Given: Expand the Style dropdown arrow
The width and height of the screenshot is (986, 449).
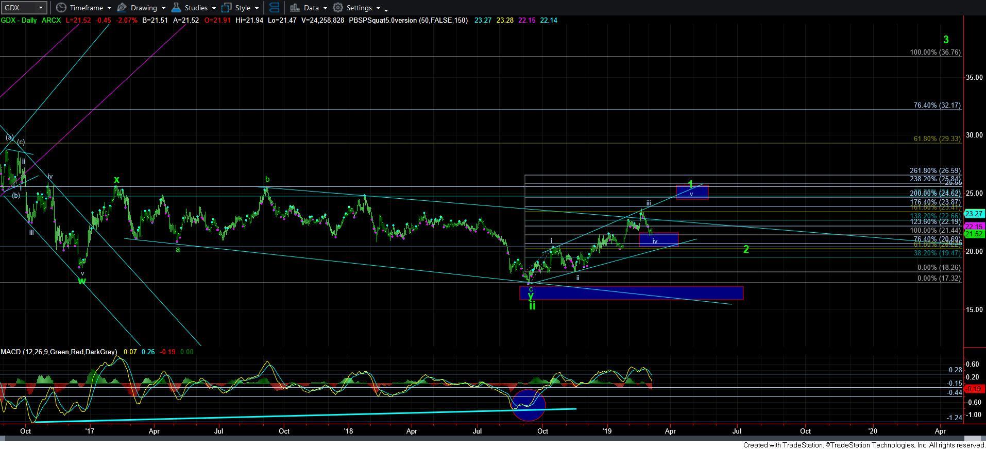Looking at the screenshot, I should (x=257, y=8).
